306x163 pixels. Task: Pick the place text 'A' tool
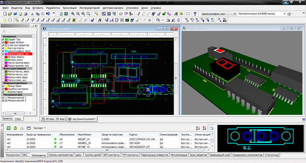[x=100, y=20]
